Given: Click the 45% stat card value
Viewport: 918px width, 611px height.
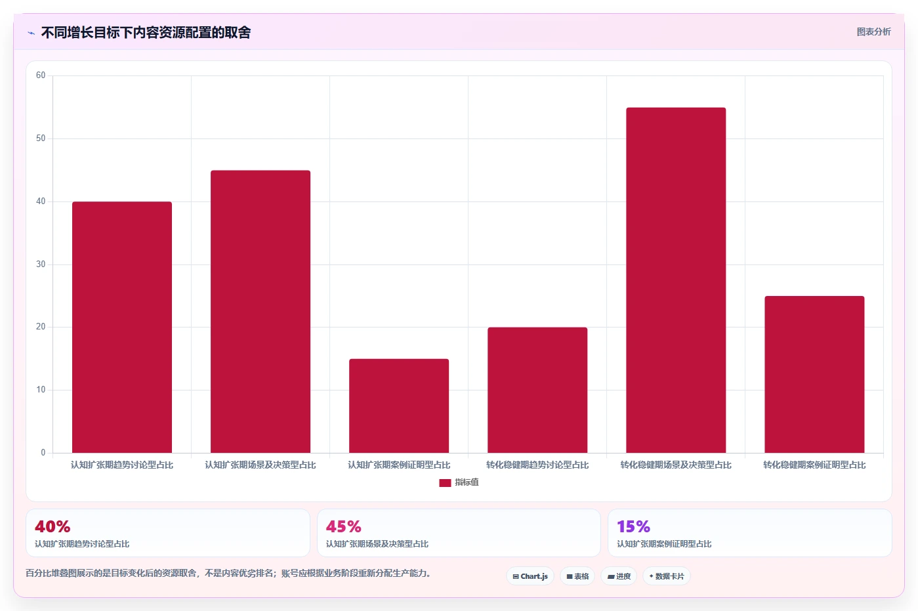Looking at the screenshot, I should (x=344, y=527).
